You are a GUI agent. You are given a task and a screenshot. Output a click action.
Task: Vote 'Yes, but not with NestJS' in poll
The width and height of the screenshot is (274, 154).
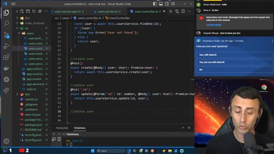point(234,62)
